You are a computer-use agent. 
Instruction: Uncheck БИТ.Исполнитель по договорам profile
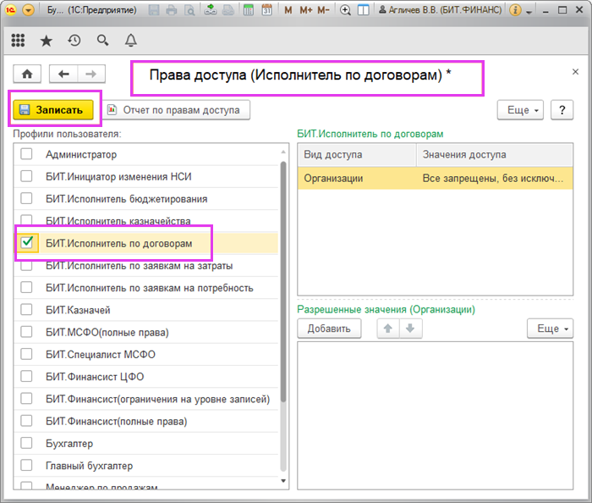[28, 243]
